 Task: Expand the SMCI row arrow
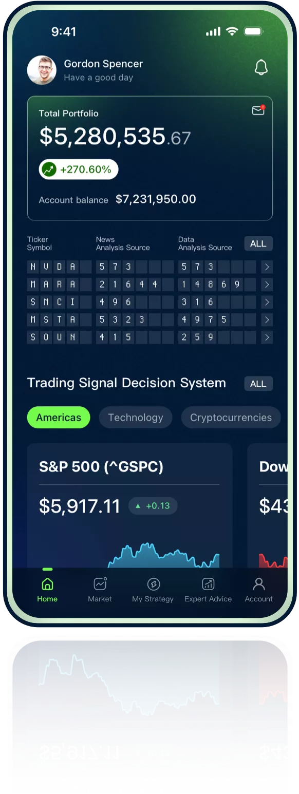267,302
